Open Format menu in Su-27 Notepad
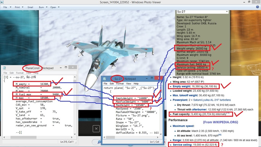 tap(120, 84)
